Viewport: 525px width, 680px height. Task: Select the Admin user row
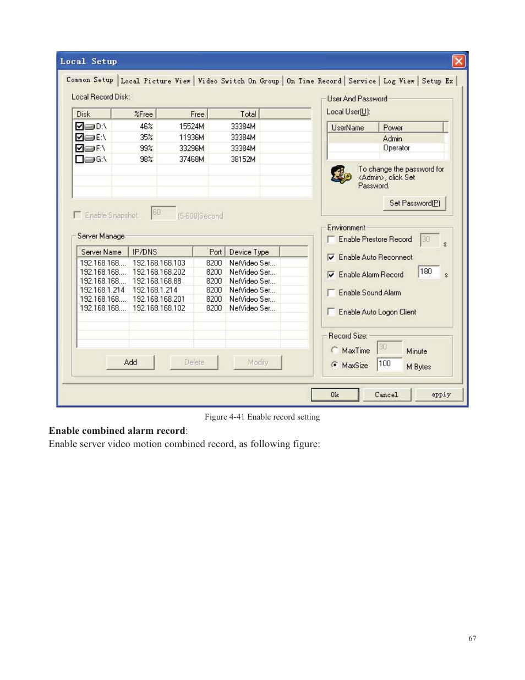[x=386, y=139]
